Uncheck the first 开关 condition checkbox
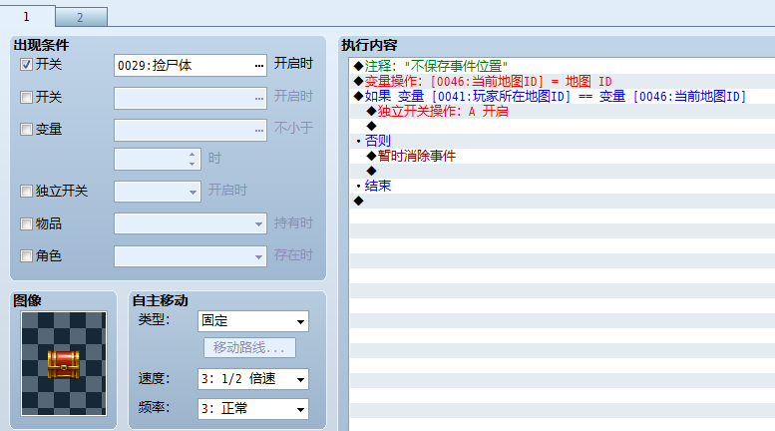The width and height of the screenshot is (775, 431). 26,64
